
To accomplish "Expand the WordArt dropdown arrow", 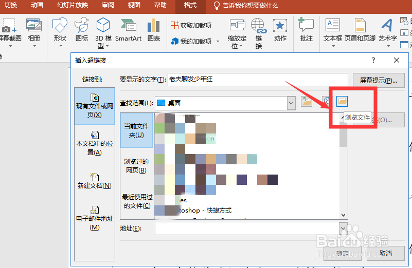I will pos(388,46).
